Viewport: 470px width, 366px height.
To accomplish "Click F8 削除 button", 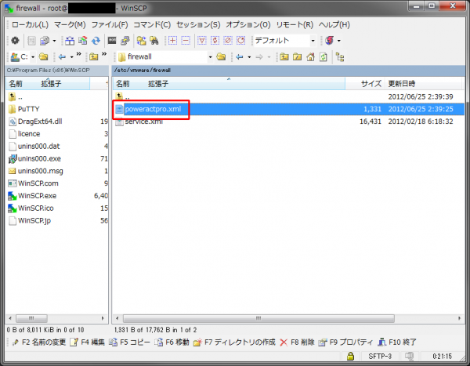I will (x=297, y=342).
